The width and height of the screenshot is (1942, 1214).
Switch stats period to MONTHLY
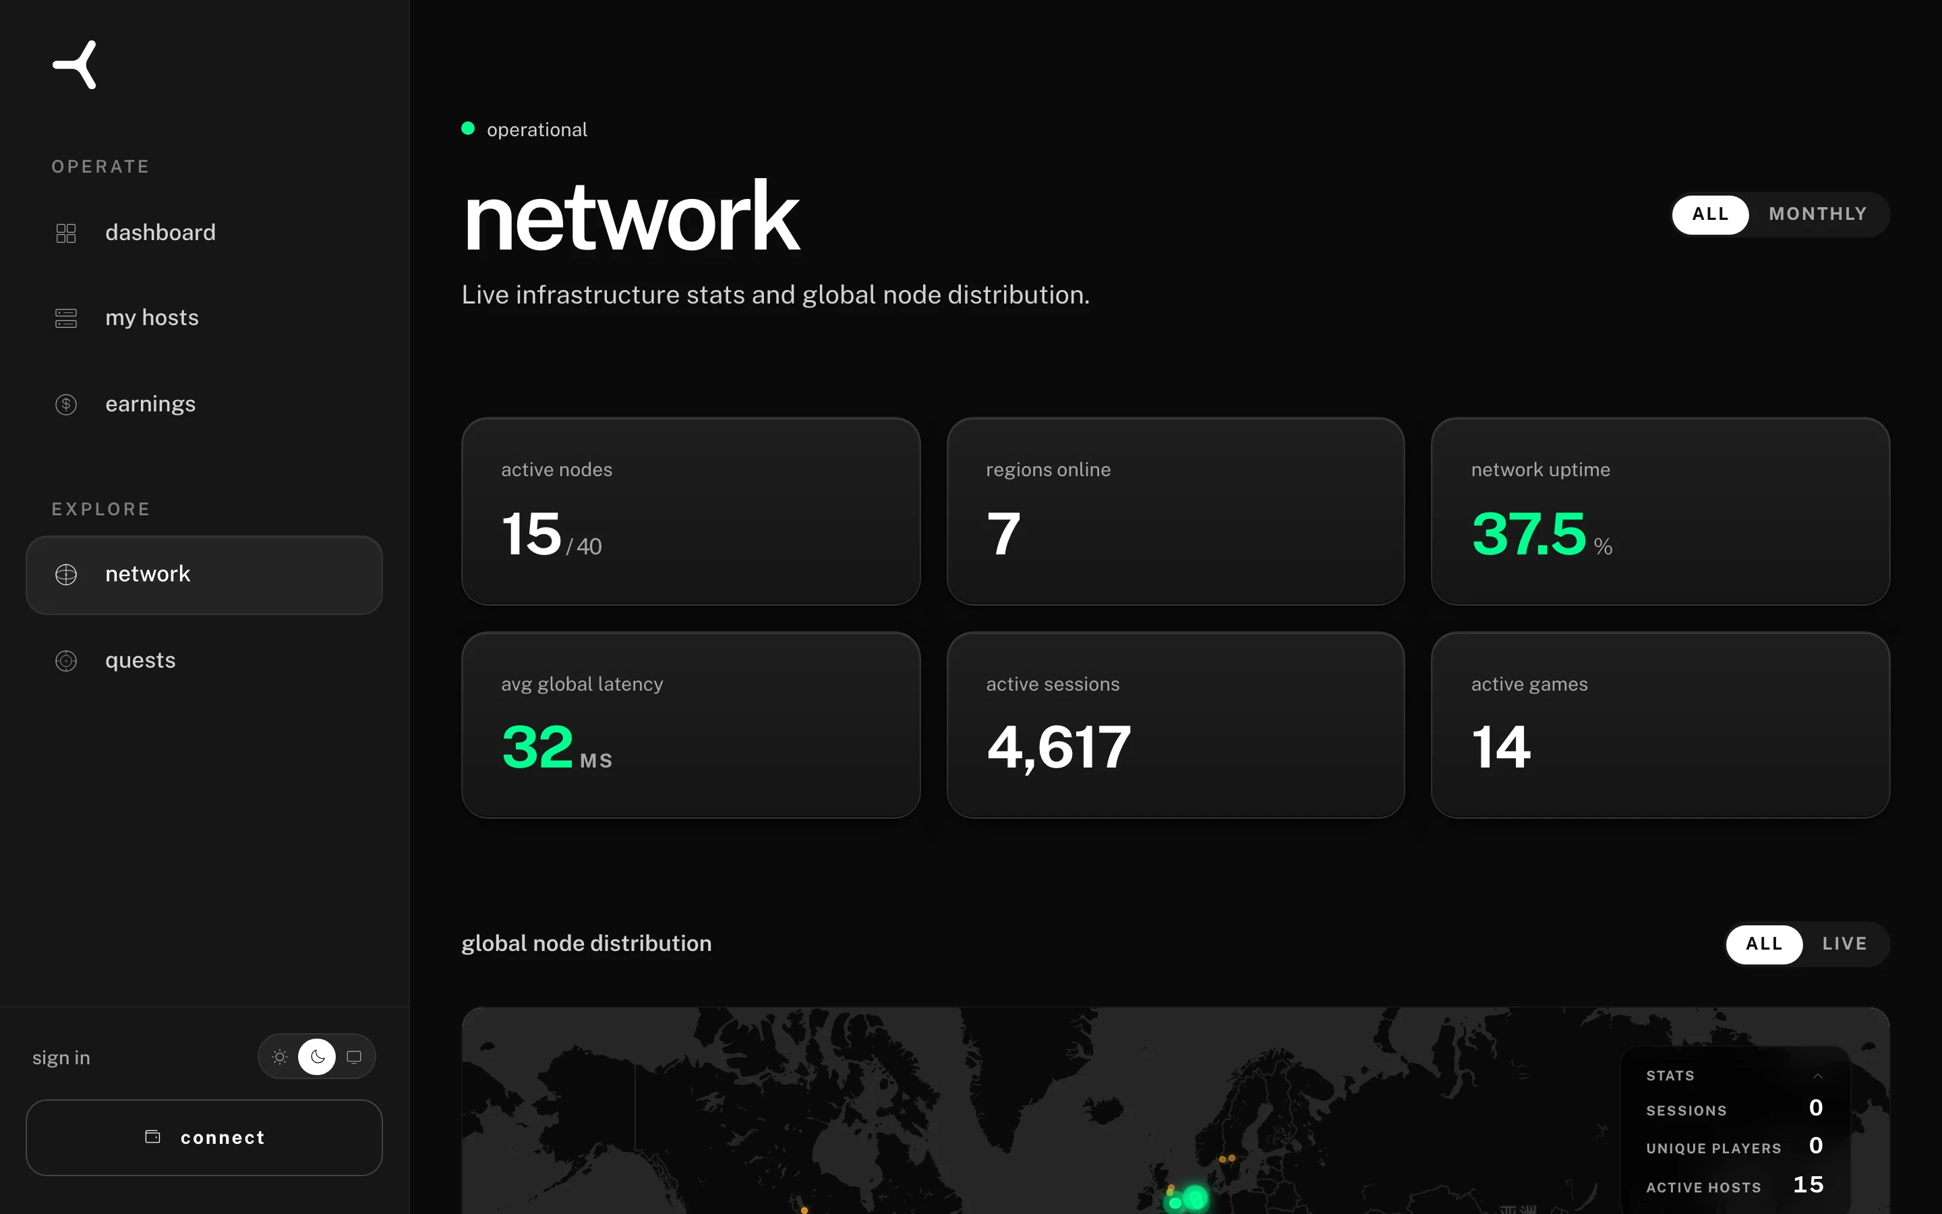1818,214
